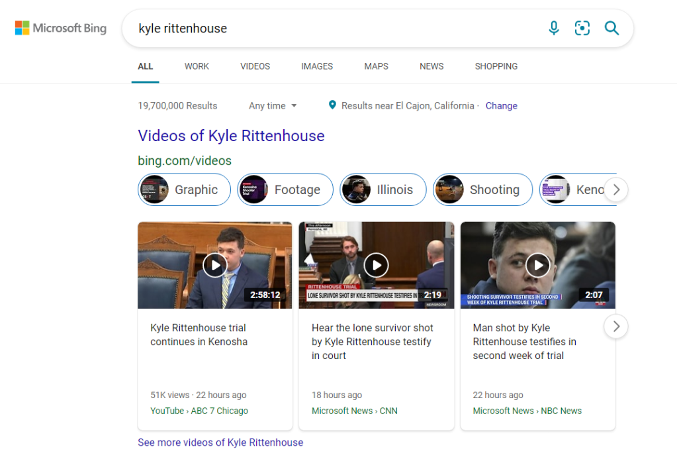Viewport: 677px width, 463px height.
Task: Play the ABC 7 Chicago trial video
Action: pyautogui.click(x=215, y=265)
